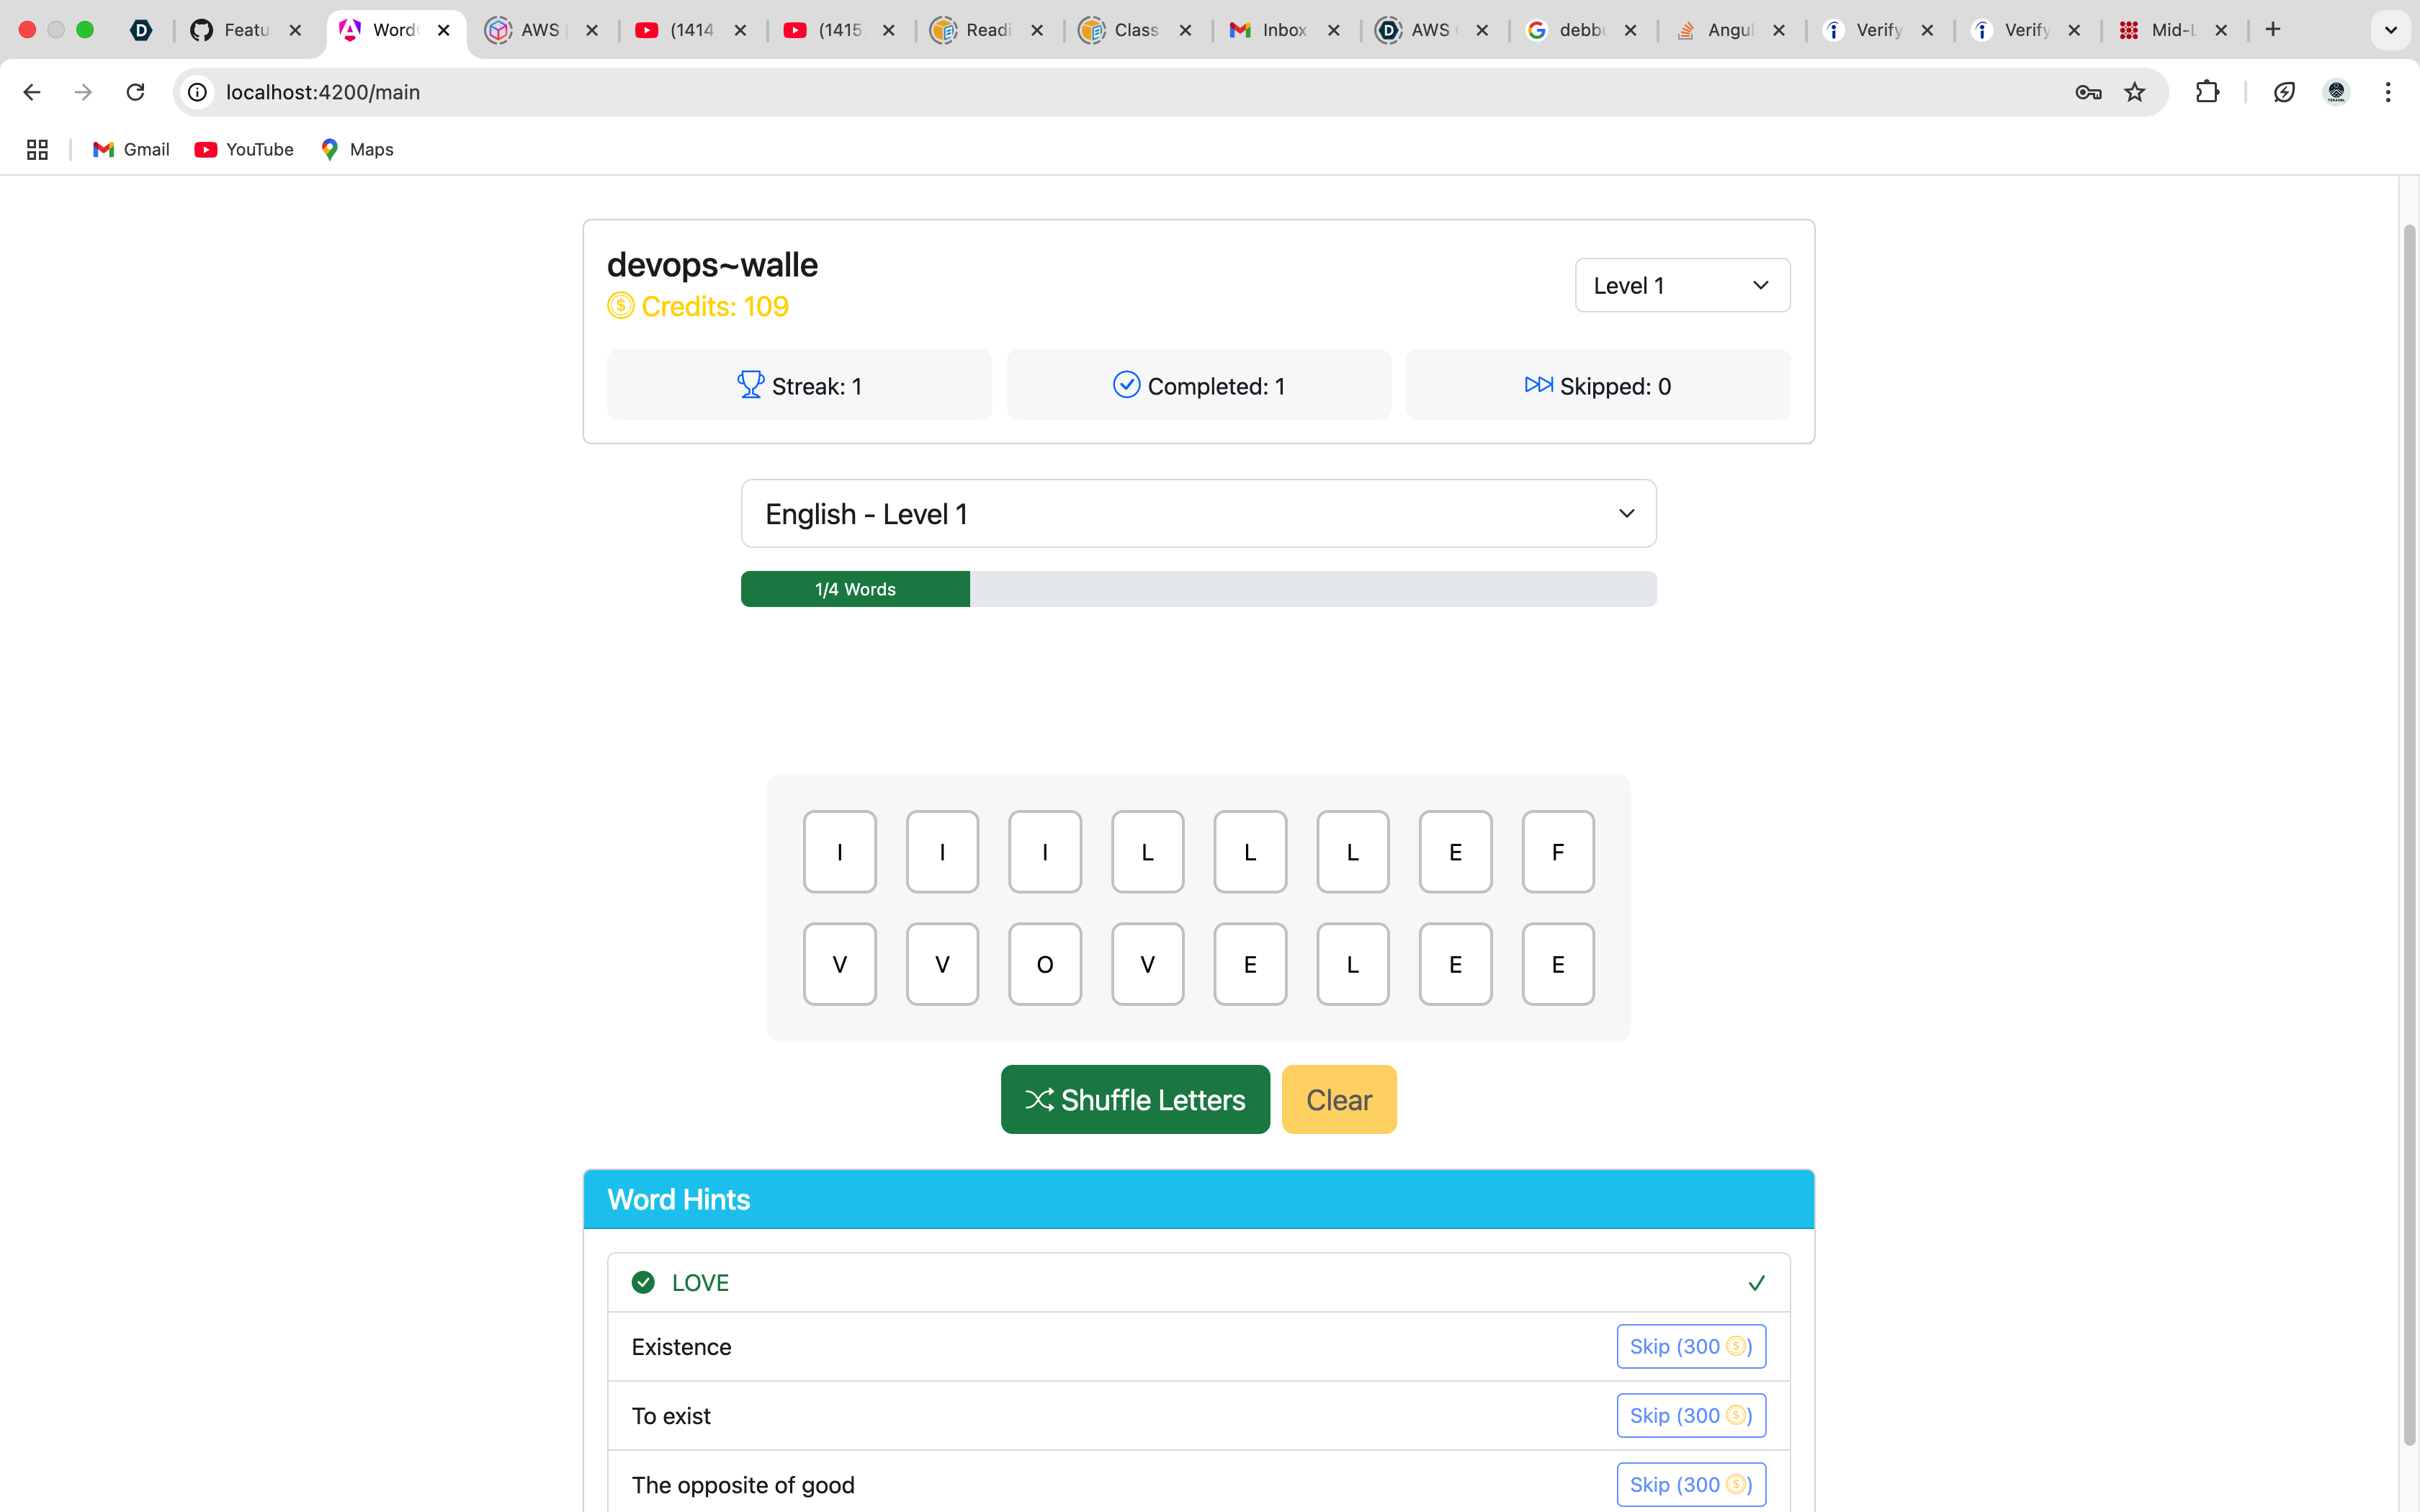
Task: Click the password key icon in address bar
Action: [x=2088, y=92]
